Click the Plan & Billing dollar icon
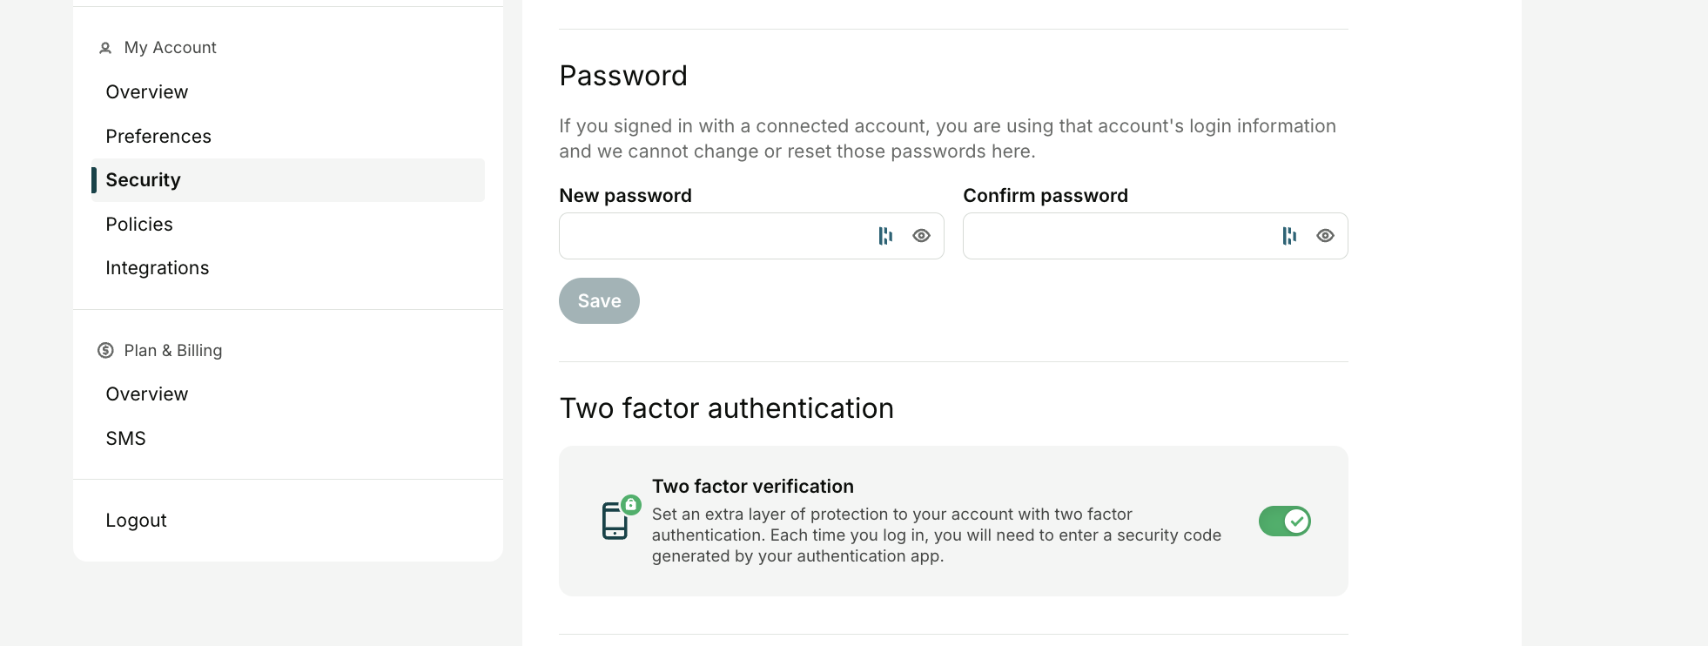Viewport: 1708px width, 646px height. click(x=105, y=350)
